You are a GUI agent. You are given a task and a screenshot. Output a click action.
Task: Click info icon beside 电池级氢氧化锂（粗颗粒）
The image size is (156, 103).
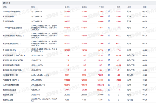coord(24,36)
